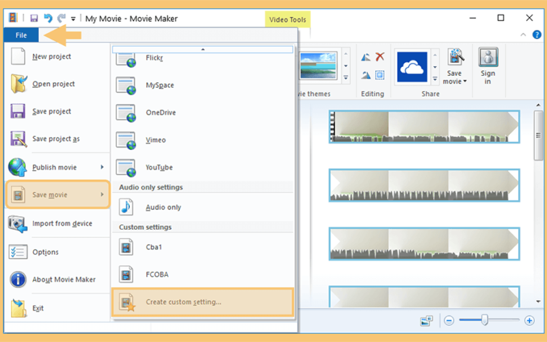Click the storyboard scrollbar down arrow

pyautogui.click(x=538, y=301)
